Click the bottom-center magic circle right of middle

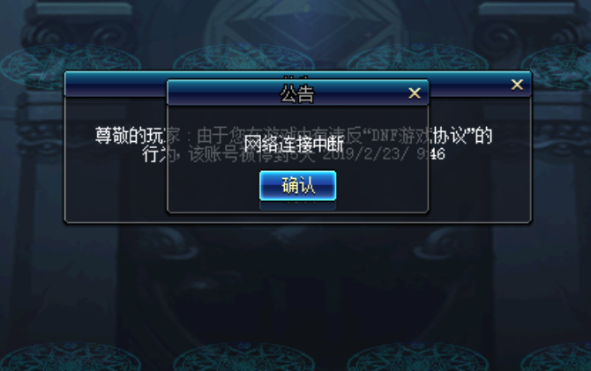pyautogui.click(x=417, y=357)
